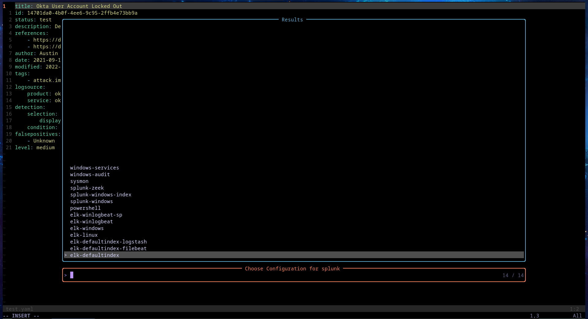Click the Choose Configuration for splunk title
This screenshot has width=588, height=319.
click(x=292, y=269)
